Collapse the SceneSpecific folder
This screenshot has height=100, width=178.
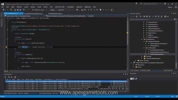[142, 39]
